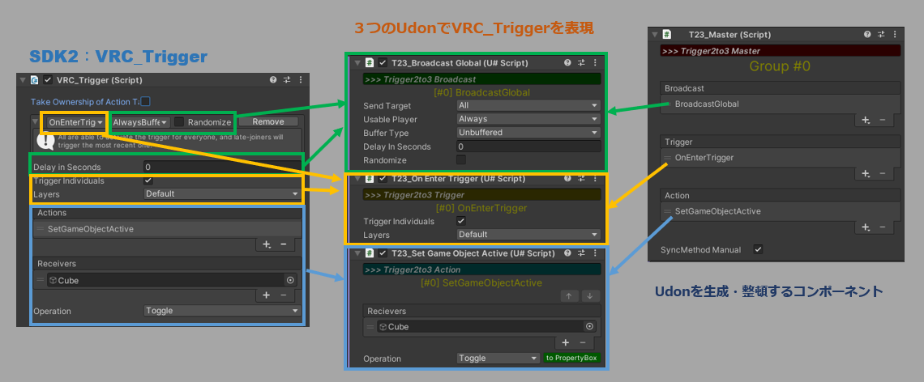This screenshot has height=382, width=924.
Task: Add receiver in T23_Set Game Object Active
Action: pos(565,342)
